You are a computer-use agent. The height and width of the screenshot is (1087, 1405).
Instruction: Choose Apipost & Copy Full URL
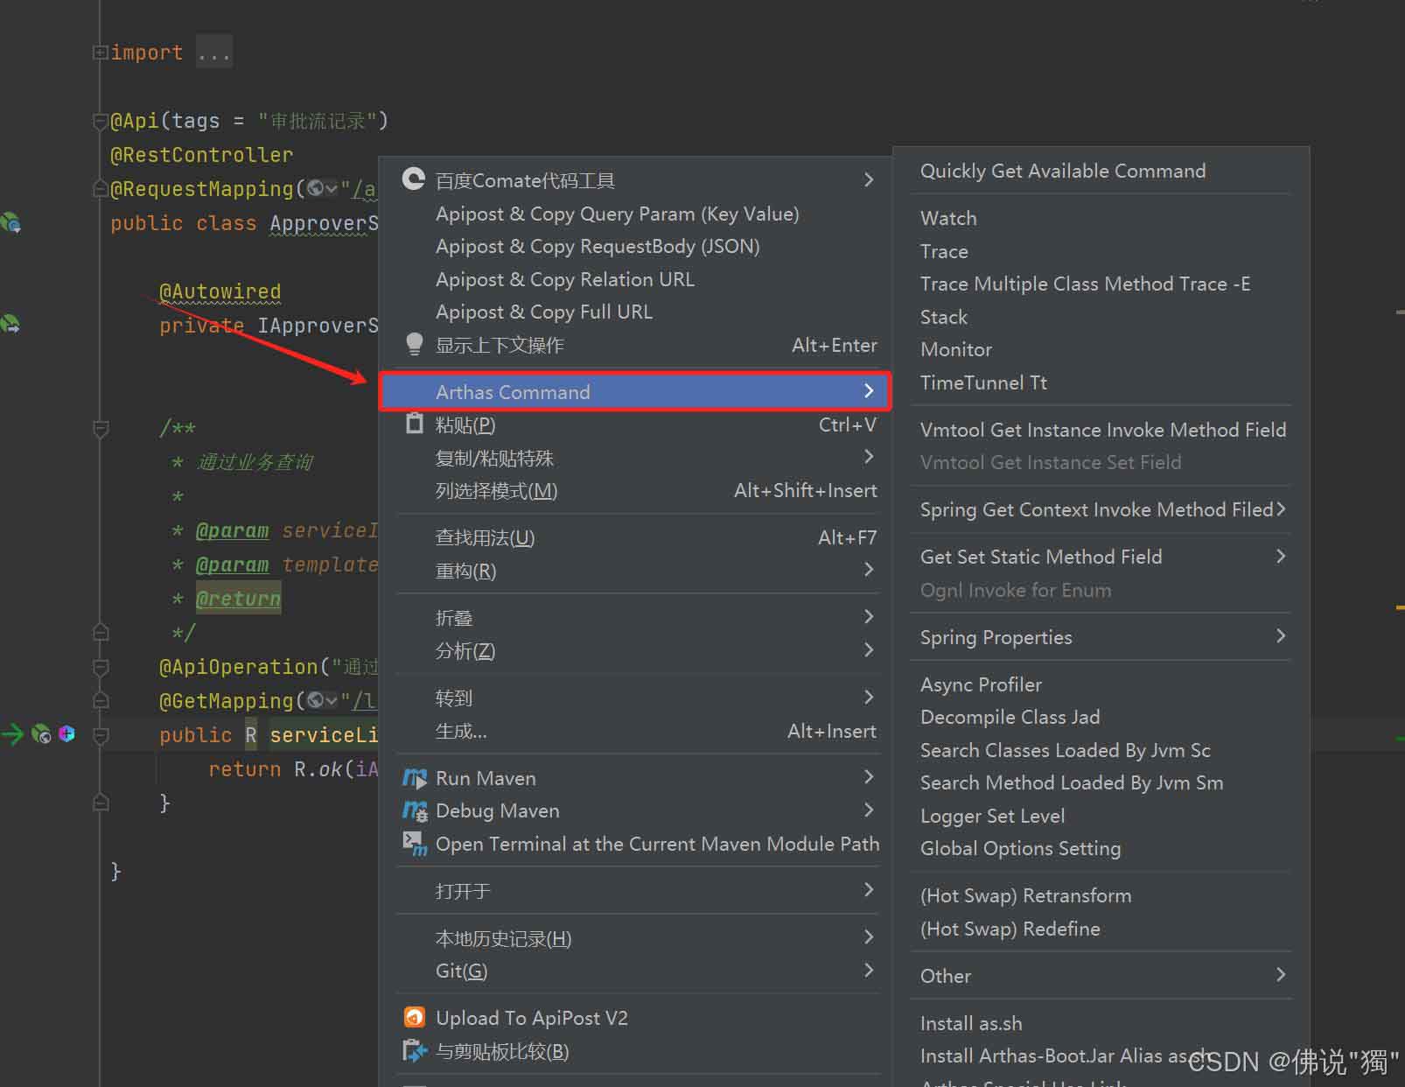pos(544,312)
